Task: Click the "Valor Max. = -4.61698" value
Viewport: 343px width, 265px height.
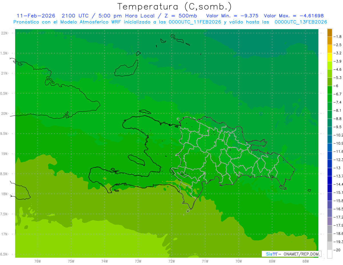Action: pos(294,16)
